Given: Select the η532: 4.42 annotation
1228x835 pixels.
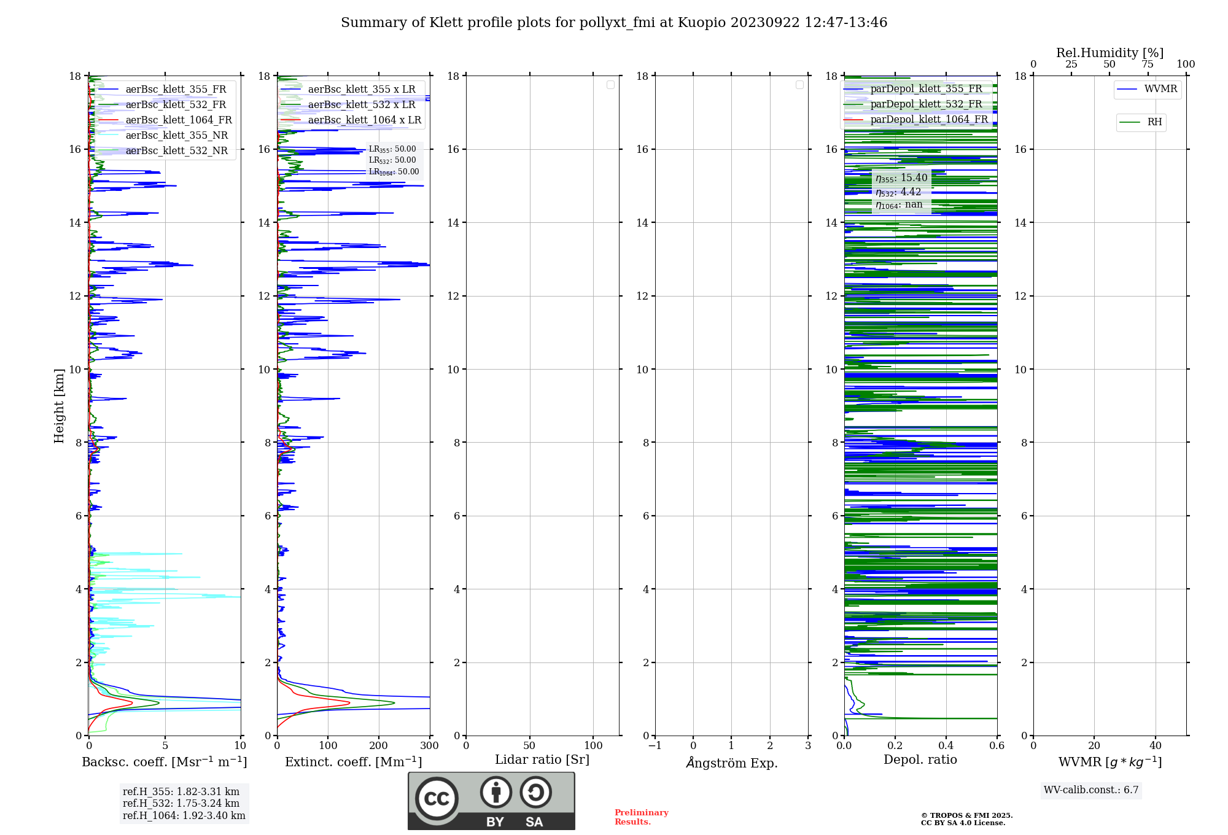Looking at the screenshot, I should pyautogui.click(x=898, y=192).
